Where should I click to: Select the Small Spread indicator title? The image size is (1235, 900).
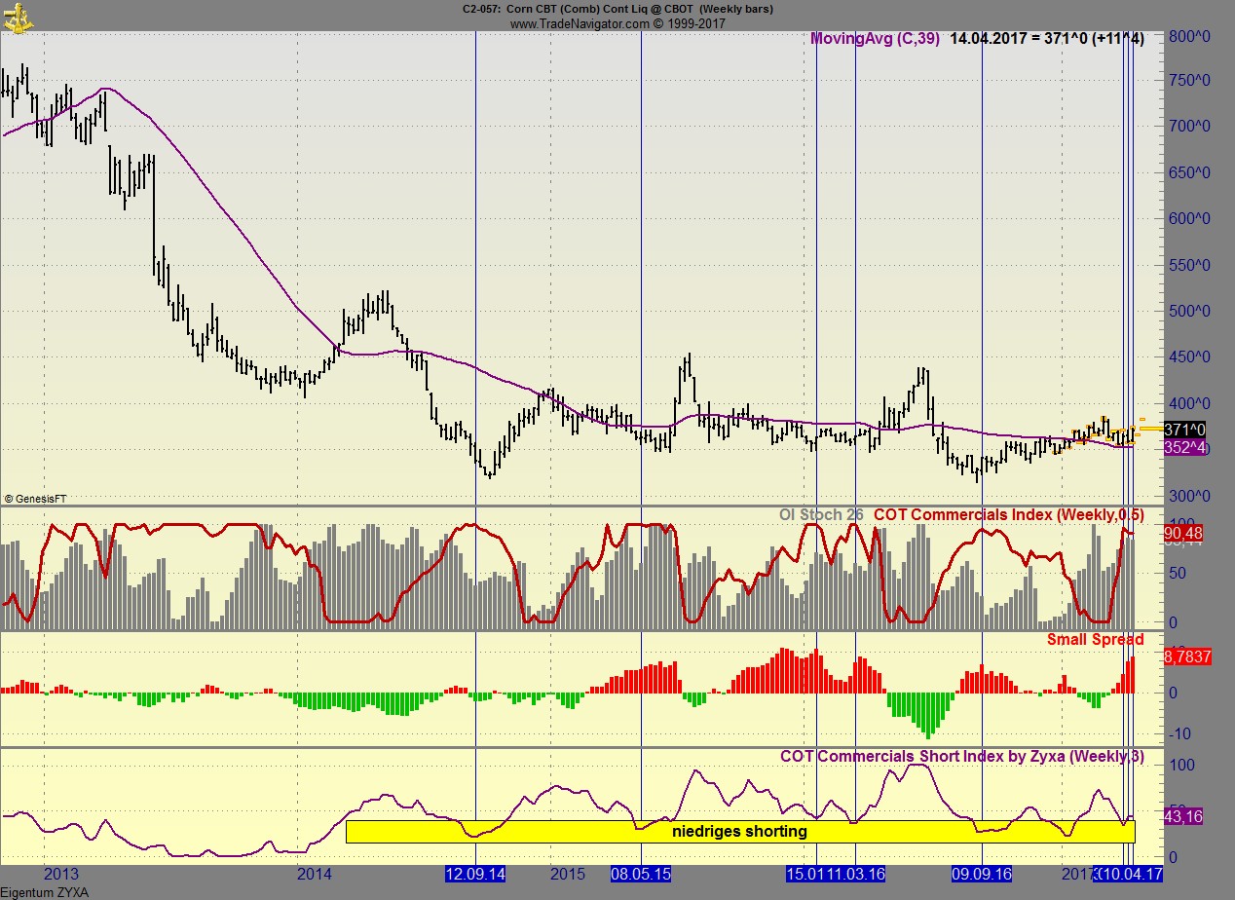(1095, 640)
